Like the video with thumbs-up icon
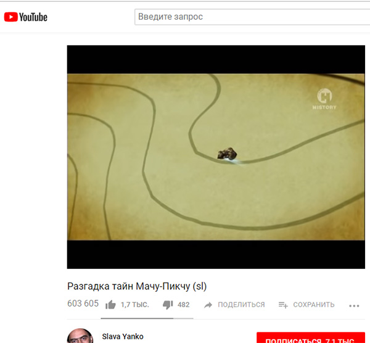The image size is (370, 343). 110,305
